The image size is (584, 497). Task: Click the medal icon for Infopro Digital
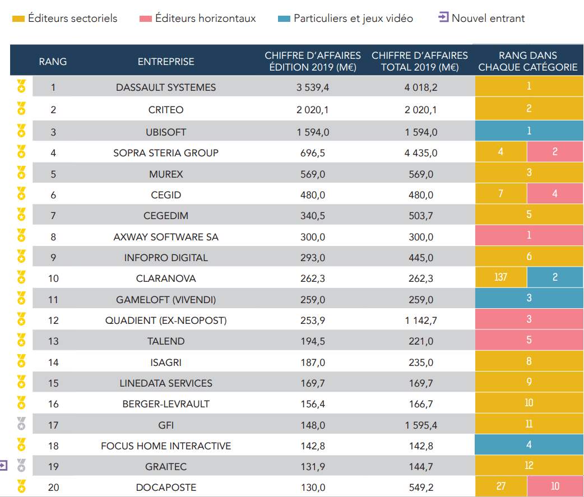point(22,256)
